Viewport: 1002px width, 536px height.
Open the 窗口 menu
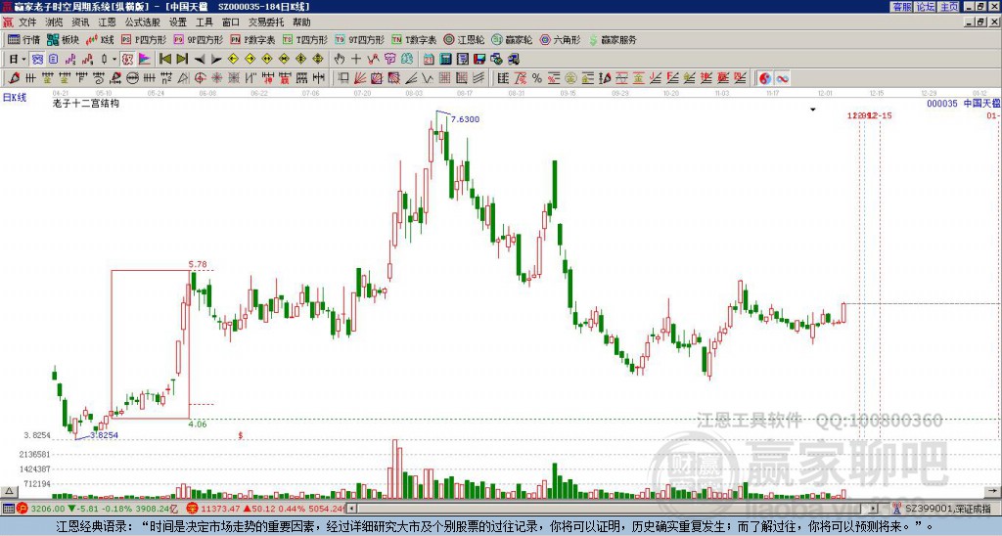click(x=231, y=22)
